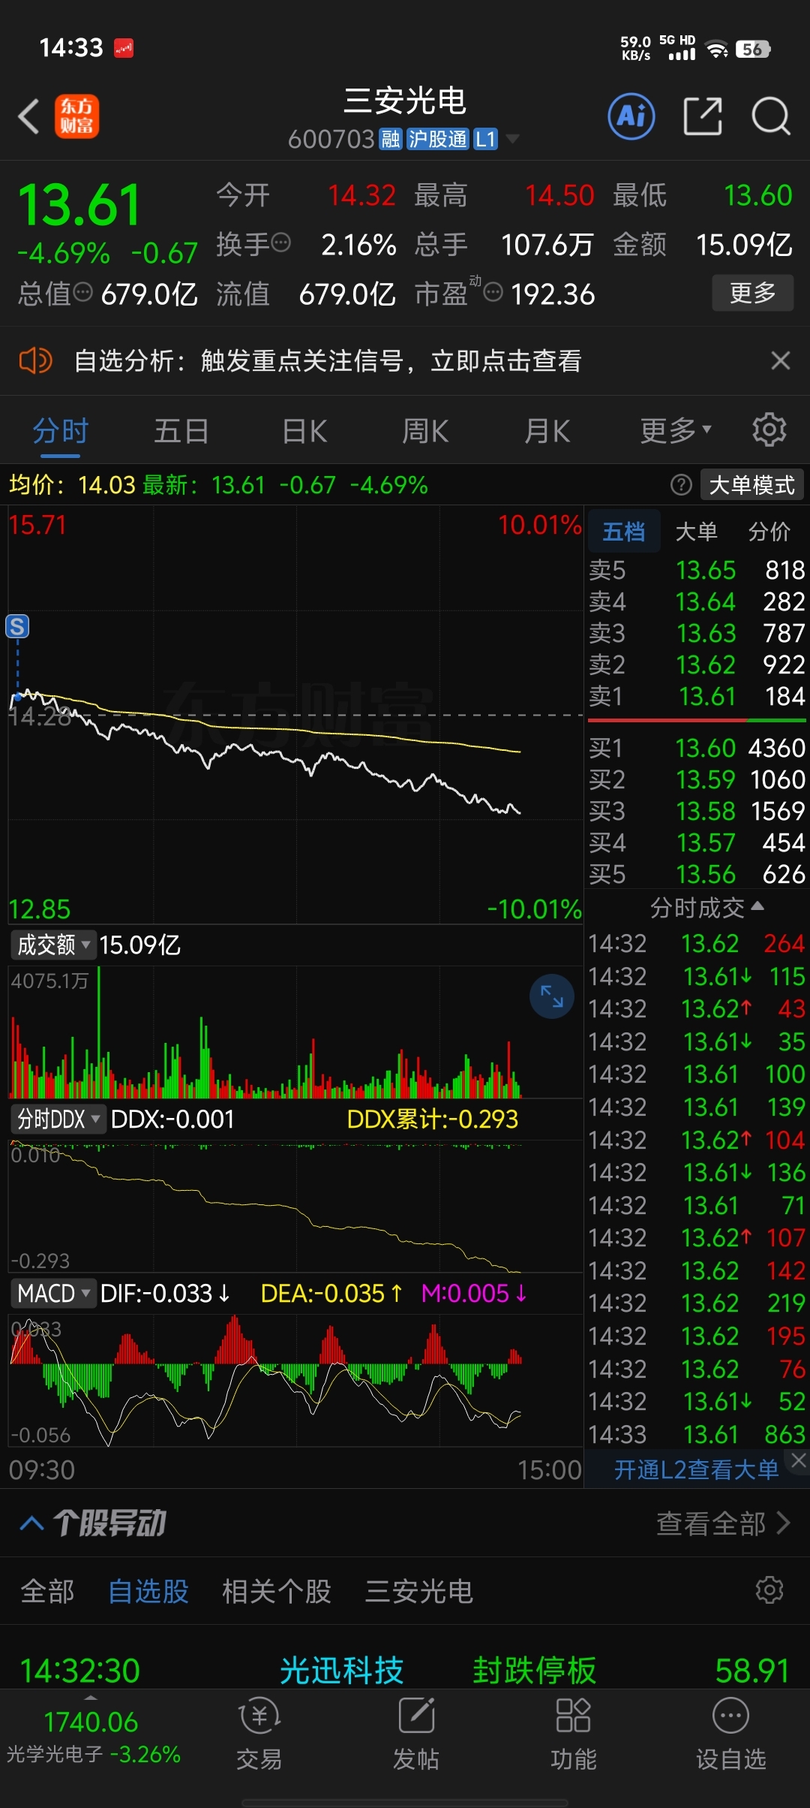
Task: Open the search magnifier icon
Action: 770,116
